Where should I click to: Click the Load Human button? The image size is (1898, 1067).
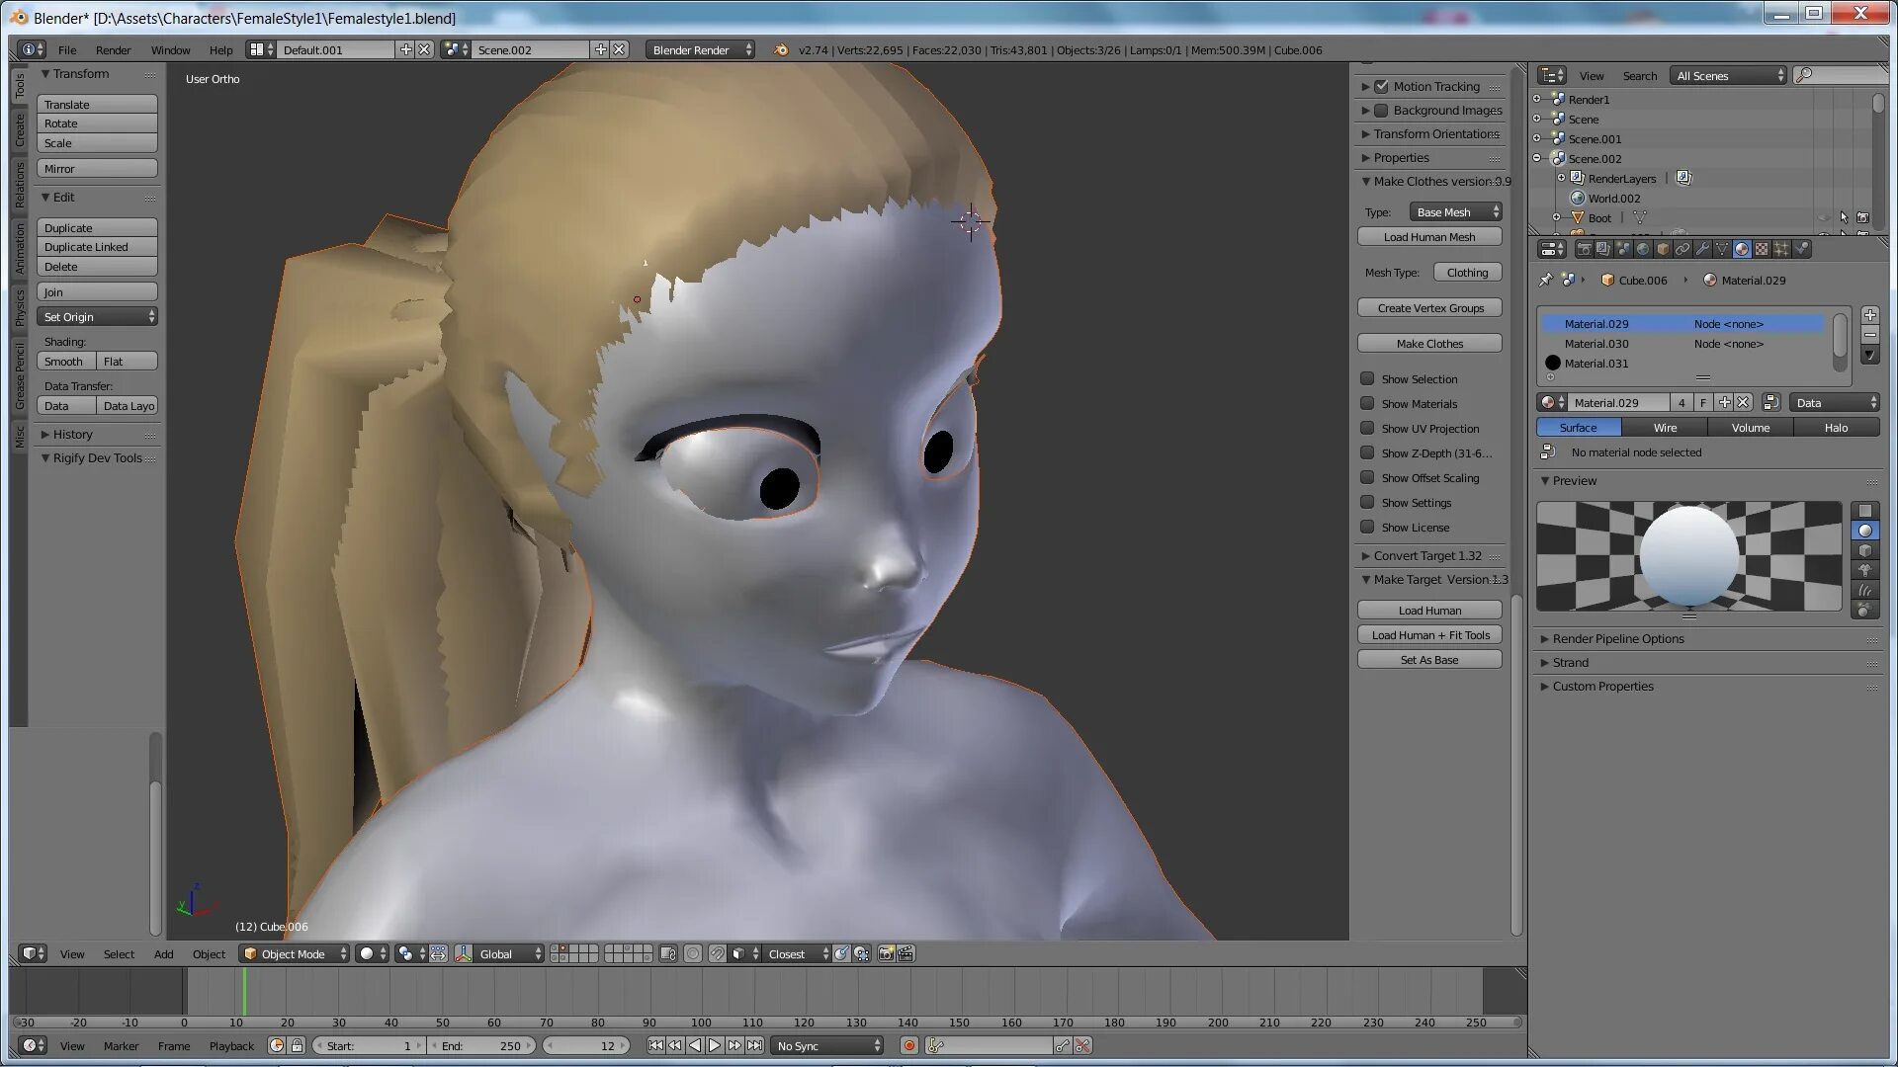click(1430, 610)
